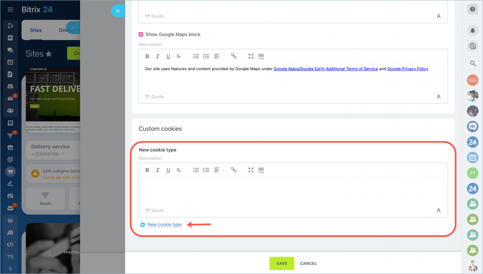Click the Bitrix 24 logo
The width and height of the screenshot is (483, 274).
pyautogui.click(x=37, y=9)
